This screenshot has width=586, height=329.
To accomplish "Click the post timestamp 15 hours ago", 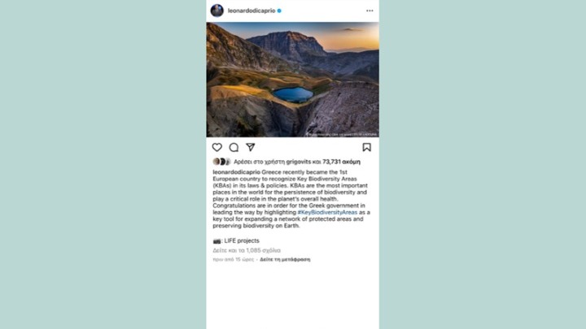I will click(234, 259).
